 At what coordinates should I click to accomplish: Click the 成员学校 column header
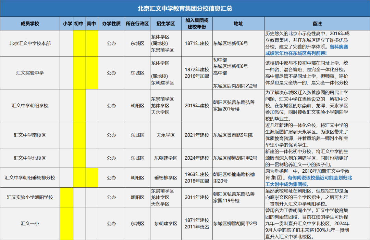[x=30, y=24]
